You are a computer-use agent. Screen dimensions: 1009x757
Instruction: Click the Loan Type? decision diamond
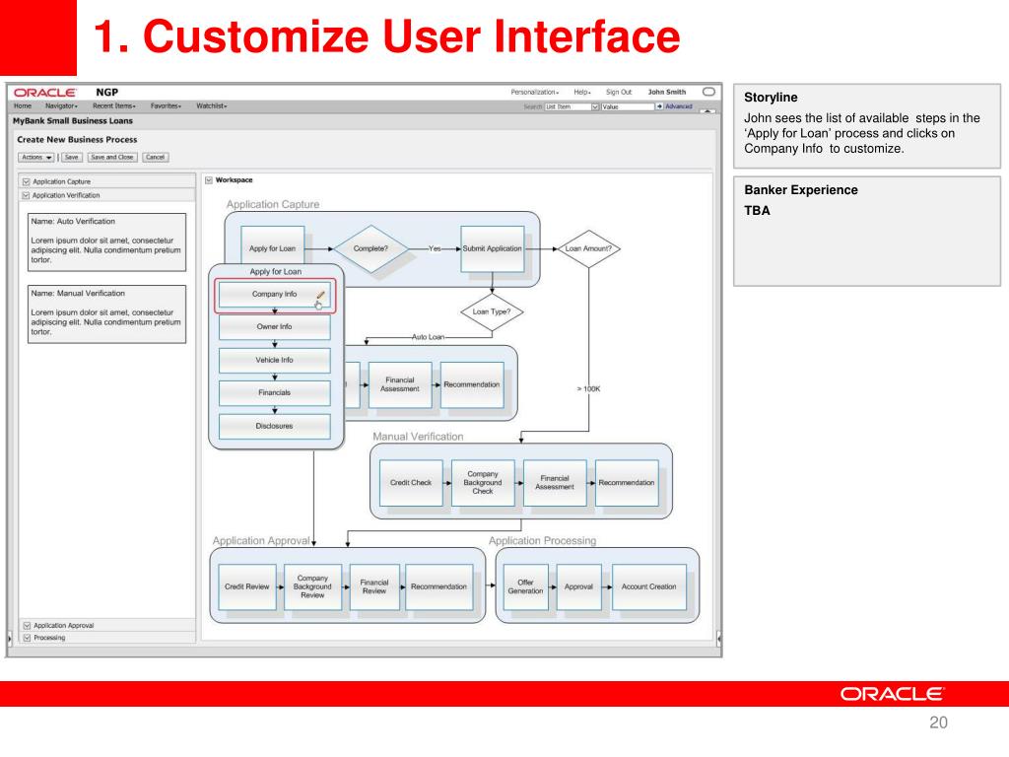coord(492,312)
